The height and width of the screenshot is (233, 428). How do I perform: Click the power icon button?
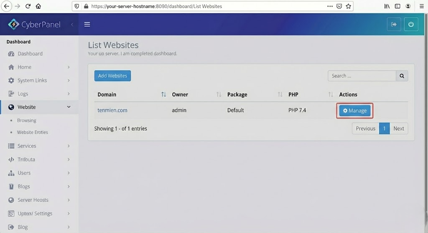pos(411,24)
